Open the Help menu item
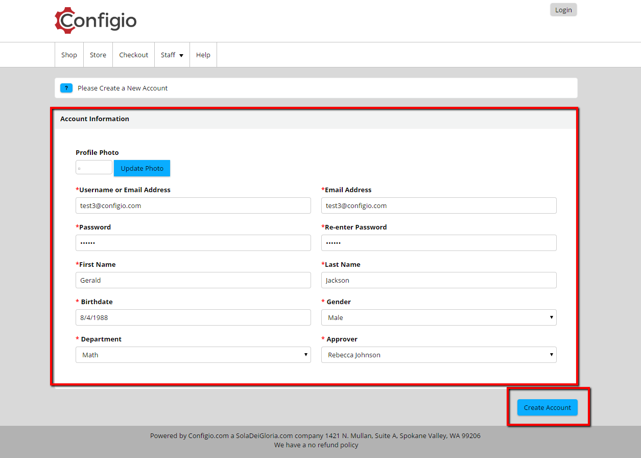The image size is (641, 458). (x=203, y=55)
